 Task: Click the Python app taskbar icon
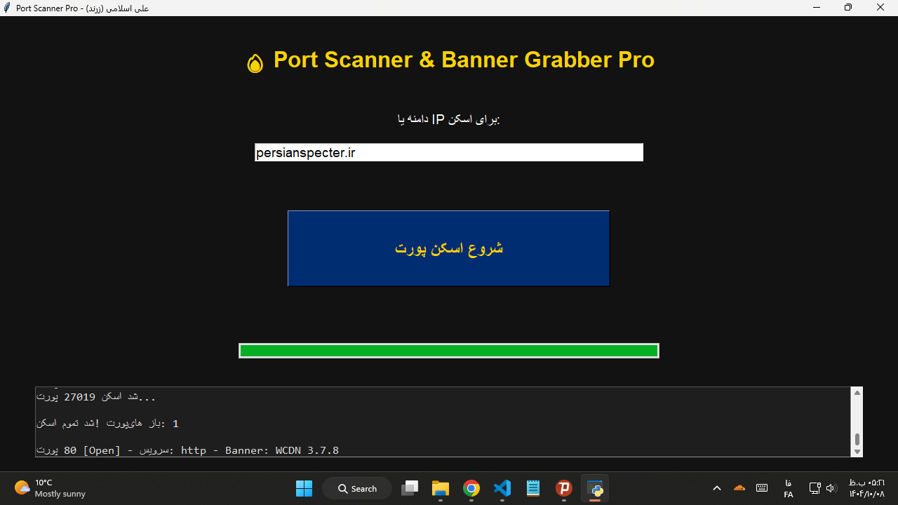[x=595, y=488]
